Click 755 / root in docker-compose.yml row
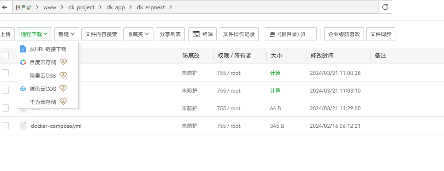444x171 pixels. tap(229, 126)
